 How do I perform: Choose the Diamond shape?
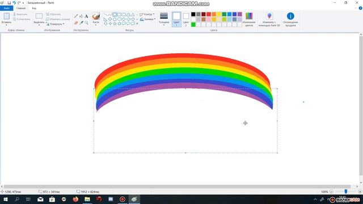click(x=110, y=19)
